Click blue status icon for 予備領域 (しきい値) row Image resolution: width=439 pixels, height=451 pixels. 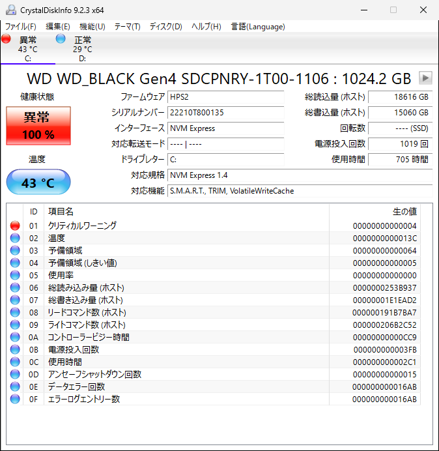pyautogui.click(x=15, y=263)
